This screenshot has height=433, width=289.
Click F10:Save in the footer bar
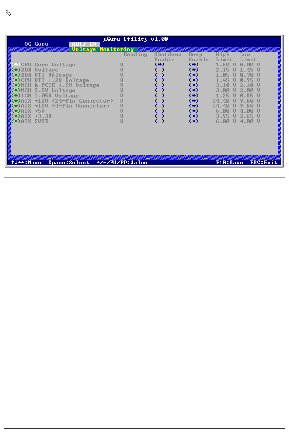[x=230, y=163]
